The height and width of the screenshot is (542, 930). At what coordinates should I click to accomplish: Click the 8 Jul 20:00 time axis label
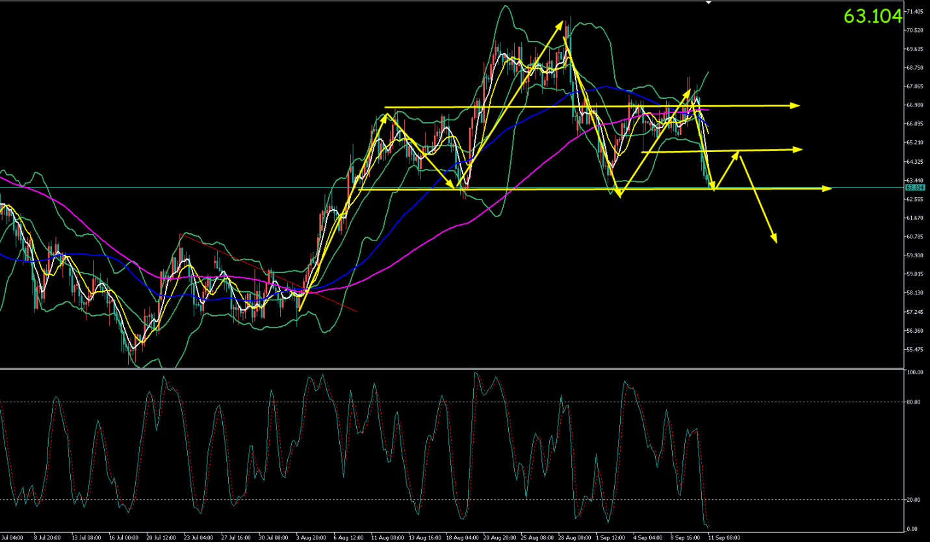click(47, 538)
